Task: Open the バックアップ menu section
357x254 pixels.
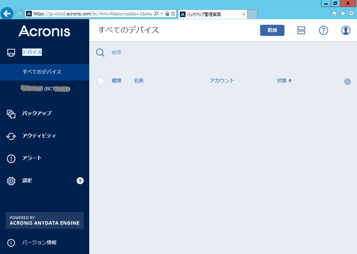Action: [37, 113]
